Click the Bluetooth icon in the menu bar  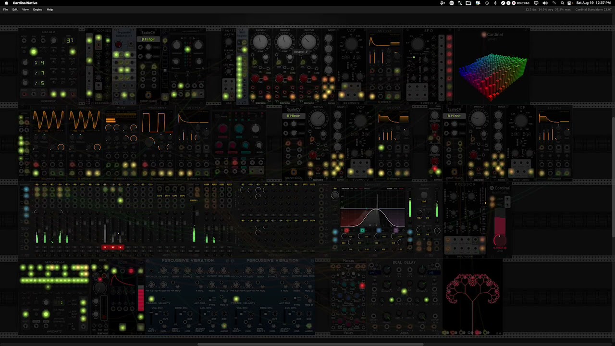coord(495,3)
